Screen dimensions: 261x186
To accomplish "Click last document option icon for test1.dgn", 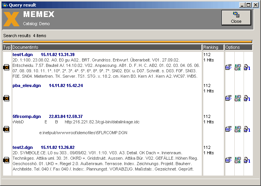I will [x=247, y=68].
